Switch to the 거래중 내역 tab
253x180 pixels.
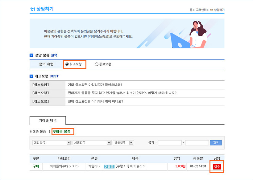pyautogui.click(x=48, y=120)
